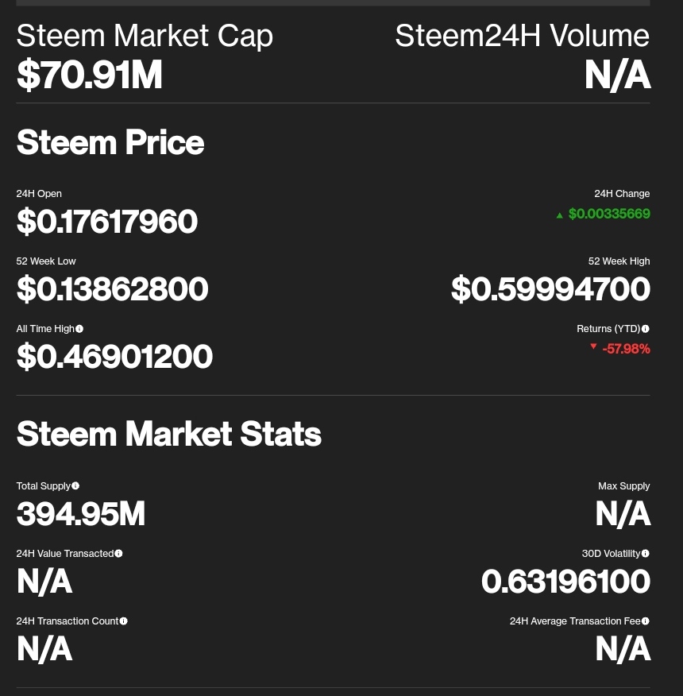Viewport: 683px width, 696px height.
Task: Click the Steem24H Volume label
Action: [523, 36]
